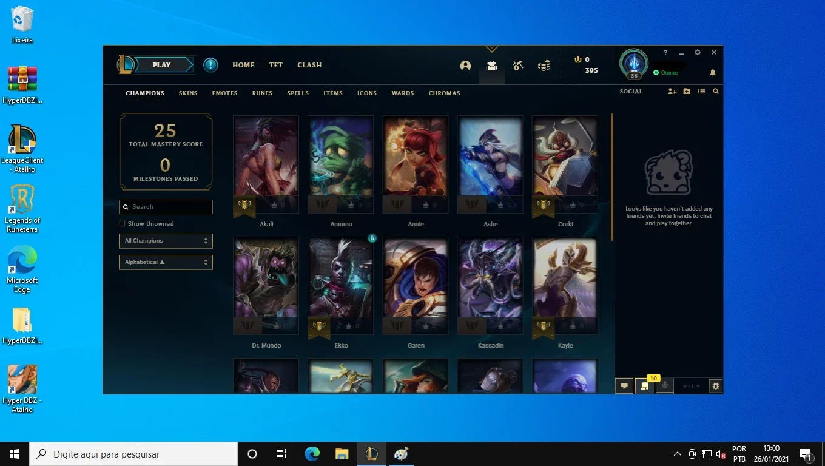Open the client help question mark
825x466 pixels.
665,53
